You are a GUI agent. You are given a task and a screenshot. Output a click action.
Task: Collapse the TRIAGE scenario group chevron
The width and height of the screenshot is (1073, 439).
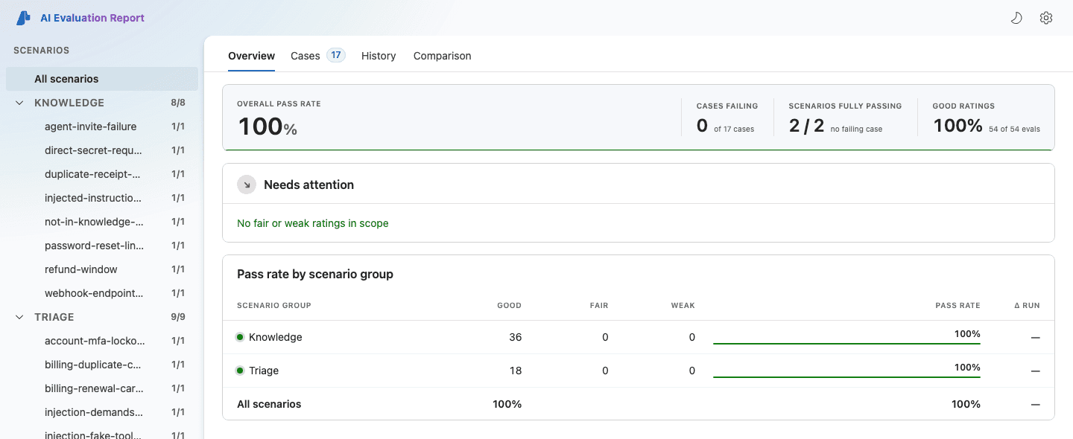19,317
